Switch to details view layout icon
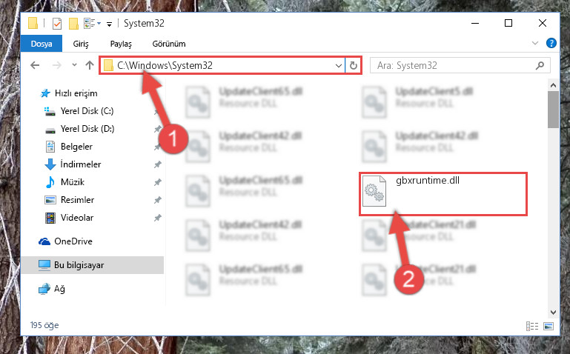Screen dimensions: 570x354 (x=532, y=326)
